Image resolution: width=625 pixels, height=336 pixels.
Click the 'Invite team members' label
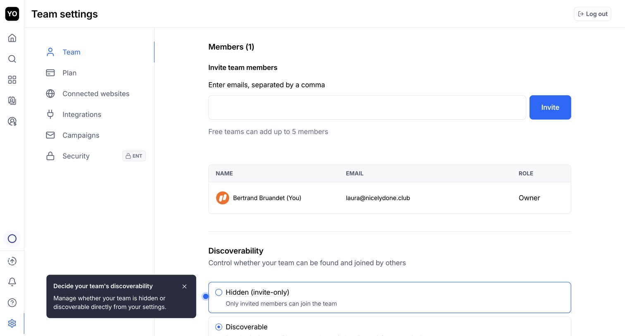[x=243, y=68]
